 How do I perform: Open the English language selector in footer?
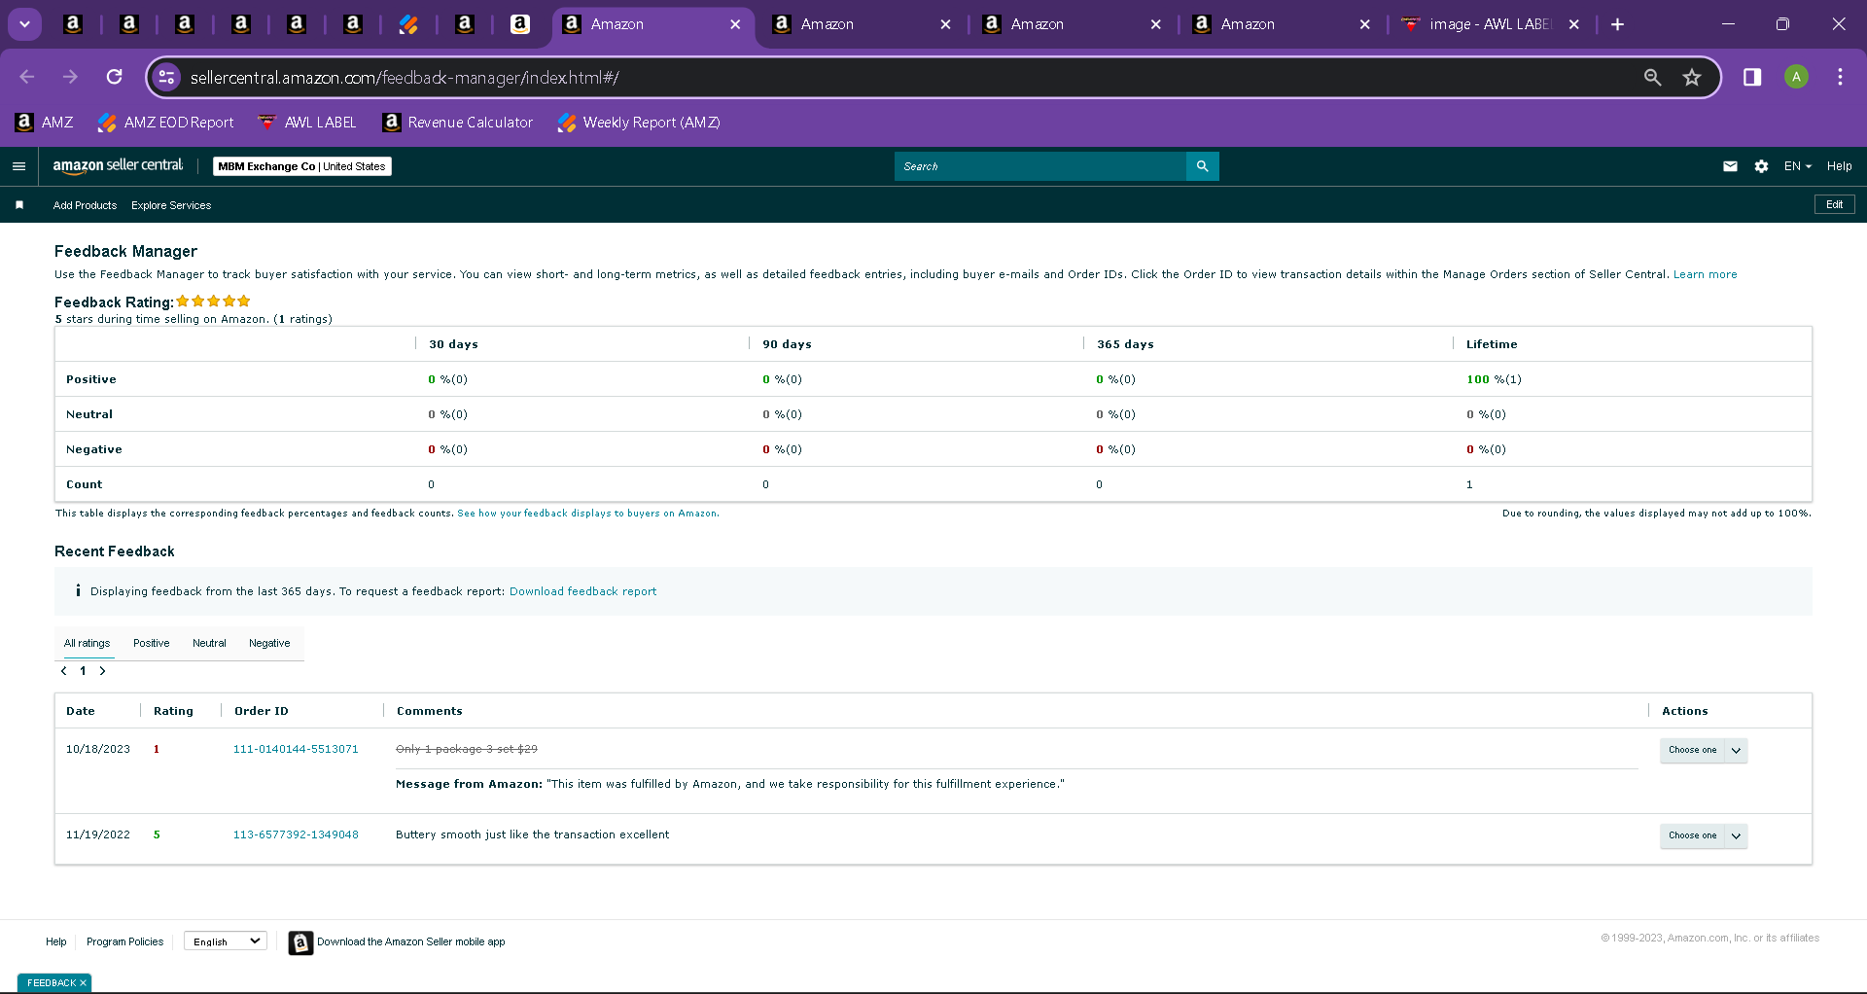coord(226,941)
